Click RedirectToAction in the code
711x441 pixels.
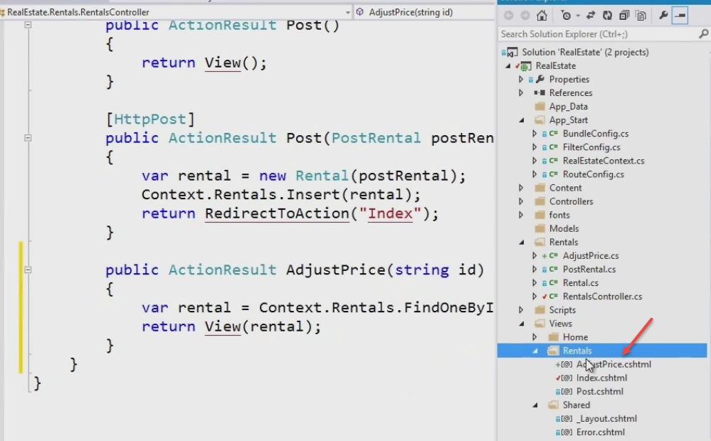click(277, 213)
